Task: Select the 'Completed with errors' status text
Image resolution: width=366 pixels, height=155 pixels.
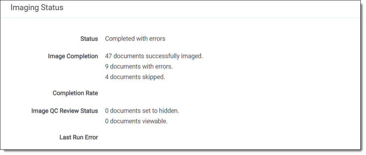Action: click(135, 39)
